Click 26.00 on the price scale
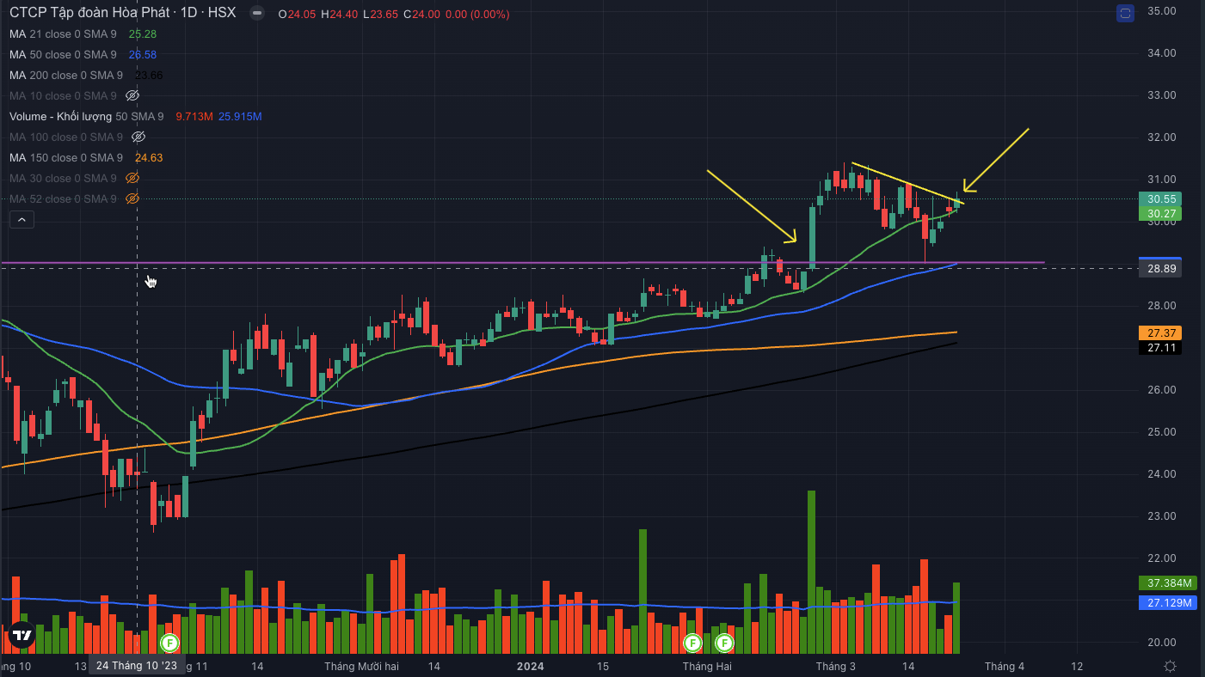This screenshot has height=677, width=1205. 1162,390
